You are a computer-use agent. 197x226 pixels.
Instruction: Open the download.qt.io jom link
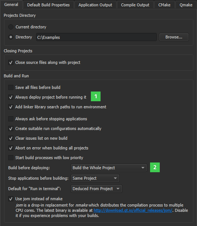pyautogui.click(x=133, y=210)
